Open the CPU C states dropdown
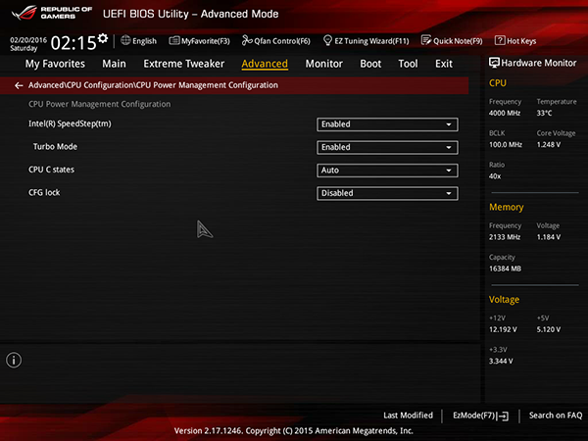Viewport: 588px width, 441px height. [x=387, y=171]
